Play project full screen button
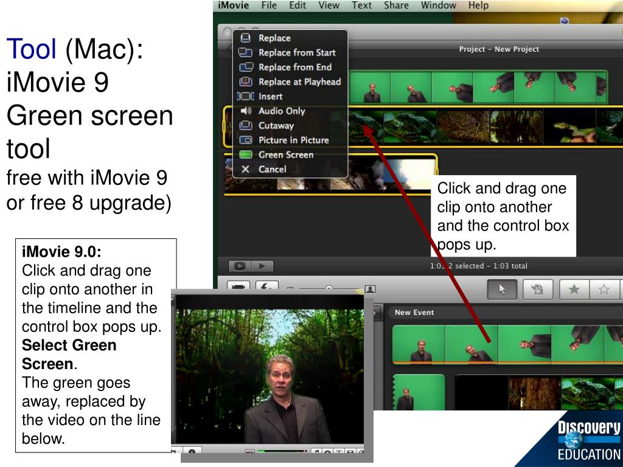 point(240,266)
